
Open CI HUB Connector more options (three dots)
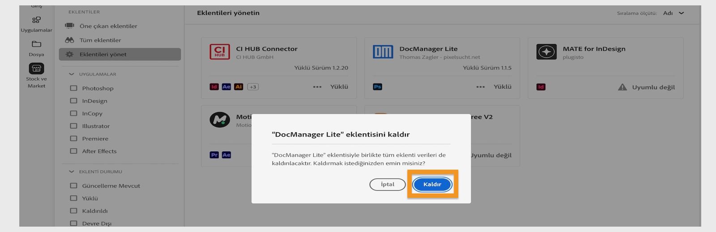(x=317, y=87)
